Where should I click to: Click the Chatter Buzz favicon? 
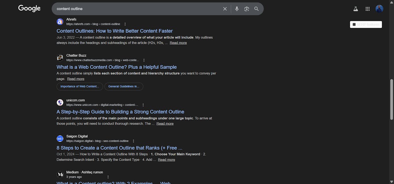coord(60,58)
